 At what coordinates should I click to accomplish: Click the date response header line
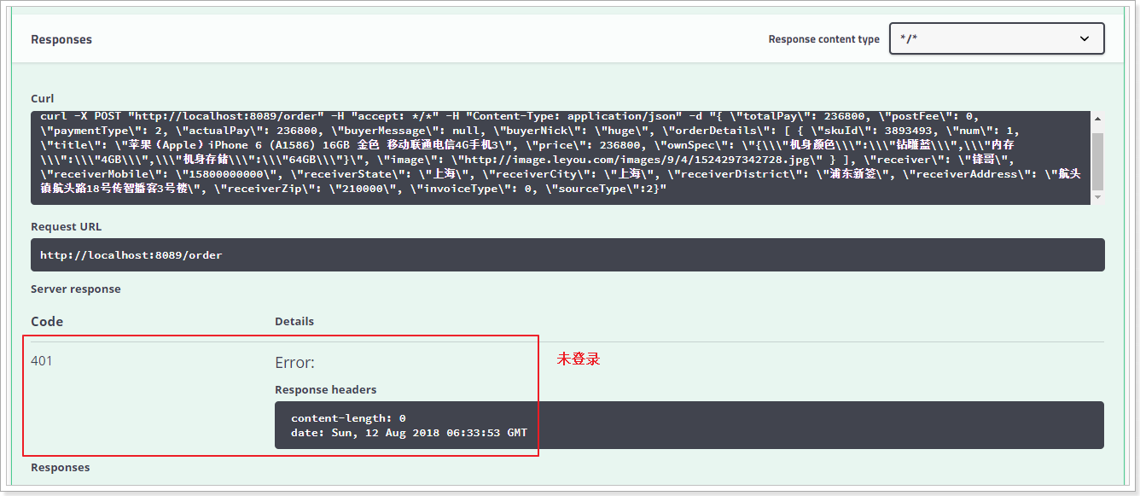tap(409, 433)
